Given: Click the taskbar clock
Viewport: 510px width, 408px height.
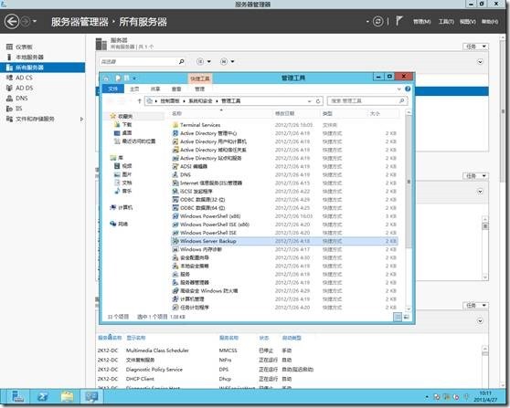Looking at the screenshot, I should click(x=485, y=396).
